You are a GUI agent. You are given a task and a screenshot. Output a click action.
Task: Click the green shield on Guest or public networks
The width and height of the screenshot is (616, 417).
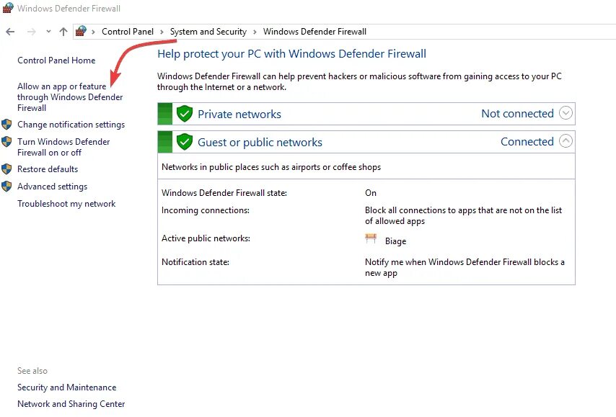coord(184,142)
